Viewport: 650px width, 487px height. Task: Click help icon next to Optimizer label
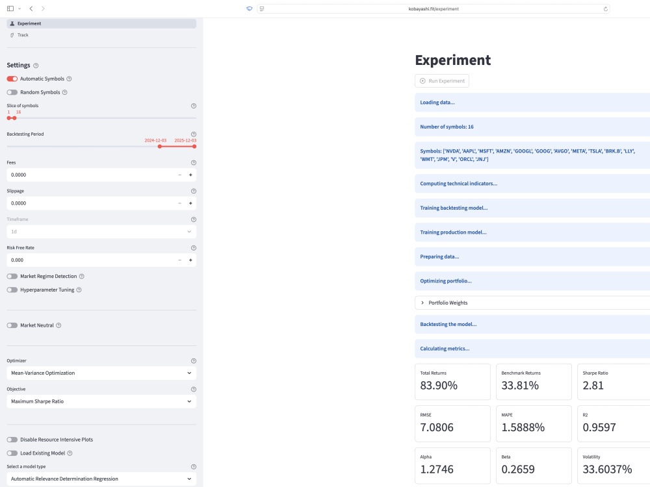tap(194, 360)
